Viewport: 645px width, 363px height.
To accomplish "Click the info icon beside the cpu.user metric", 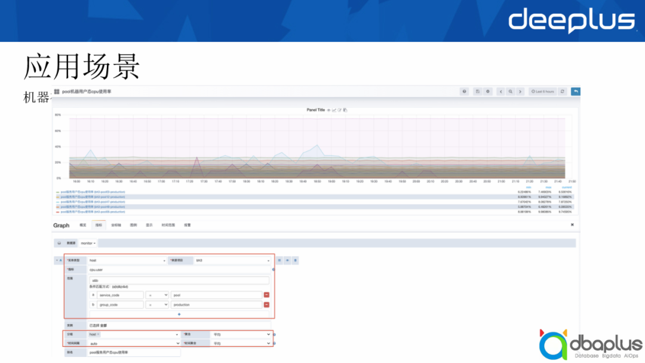I will [x=274, y=270].
